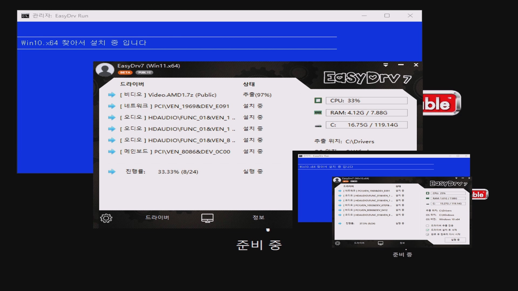
Task: Toggle 완료 후 컴퓨터 다시 시작 checkbox in small window
Action: (427, 234)
